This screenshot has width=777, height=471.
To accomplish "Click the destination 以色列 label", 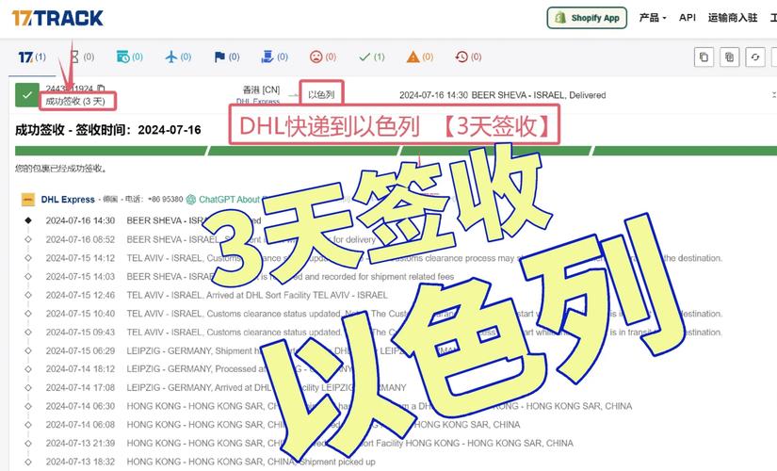I will [x=321, y=94].
